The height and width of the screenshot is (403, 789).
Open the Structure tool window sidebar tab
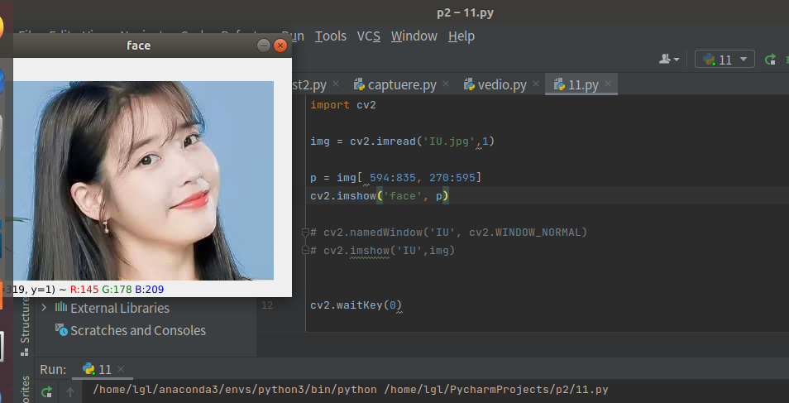25,326
